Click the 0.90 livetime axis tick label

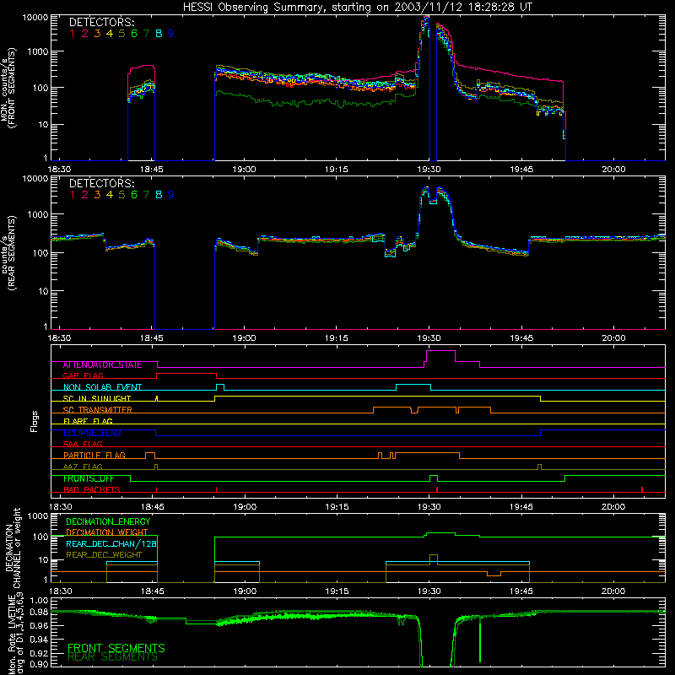point(39,664)
